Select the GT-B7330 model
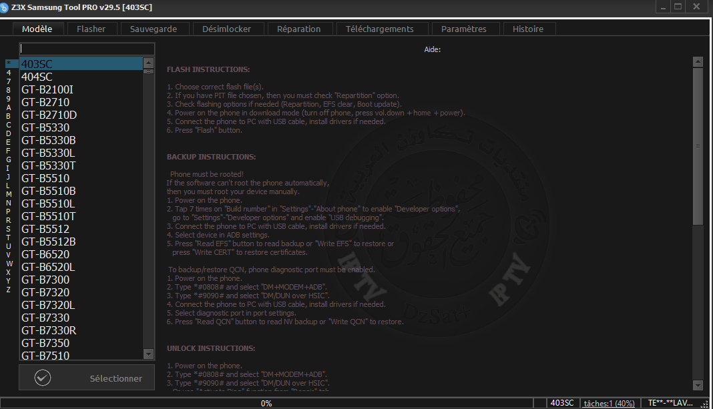The height and width of the screenshot is (409, 713). point(81,318)
